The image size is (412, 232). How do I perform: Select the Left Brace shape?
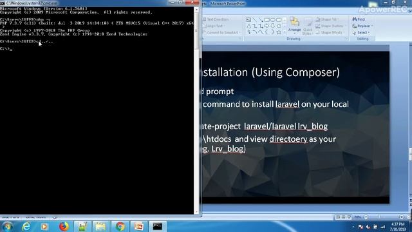(267, 32)
